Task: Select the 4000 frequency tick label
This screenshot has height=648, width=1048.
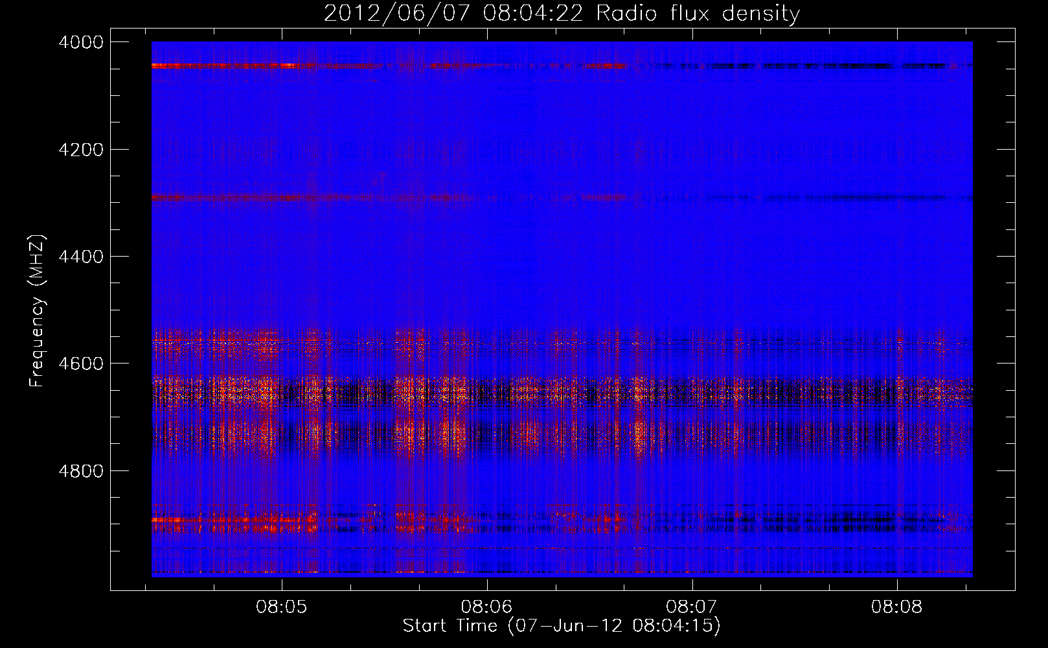Action: (81, 42)
